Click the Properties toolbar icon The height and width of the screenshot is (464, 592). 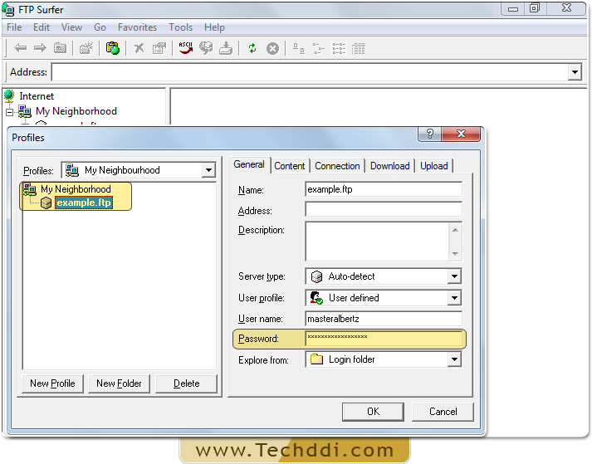click(x=159, y=48)
